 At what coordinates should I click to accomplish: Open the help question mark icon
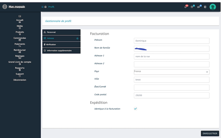[192, 7]
